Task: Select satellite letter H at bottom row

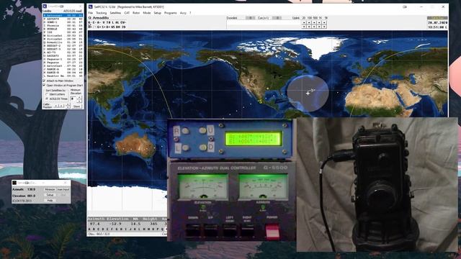Action: point(121,229)
